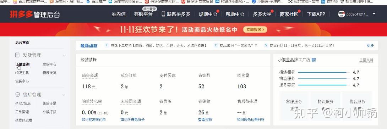Image resolution: width=387 pixels, height=129 pixels.
Task: Open 物流工具 in the sidebar
Action: coord(22,73)
